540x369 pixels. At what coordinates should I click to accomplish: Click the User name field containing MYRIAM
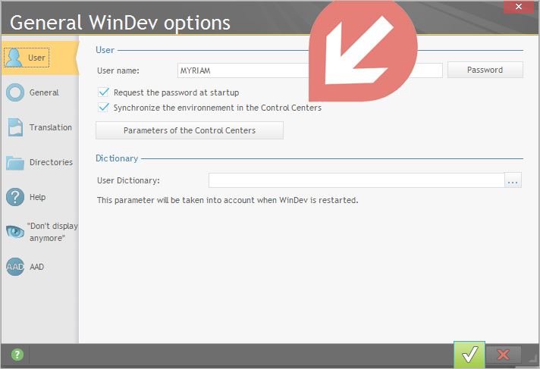(310, 70)
